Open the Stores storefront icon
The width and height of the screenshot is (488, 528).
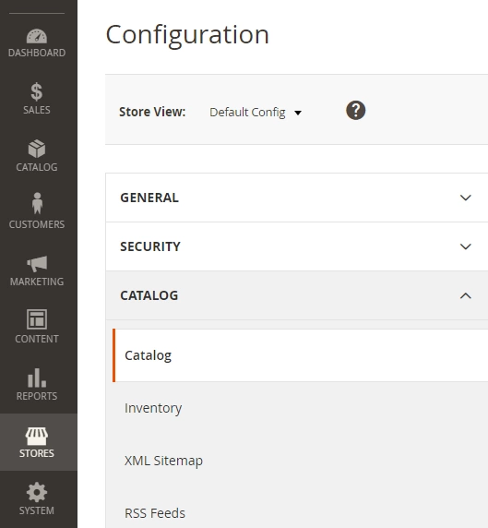click(x=37, y=436)
